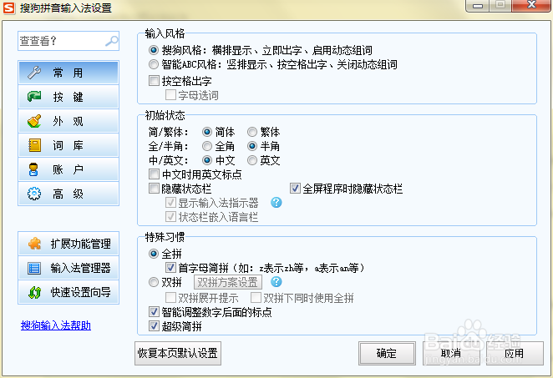Open the 词库 settings tab
This screenshot has width=553, height=378.
click(68, 145)
